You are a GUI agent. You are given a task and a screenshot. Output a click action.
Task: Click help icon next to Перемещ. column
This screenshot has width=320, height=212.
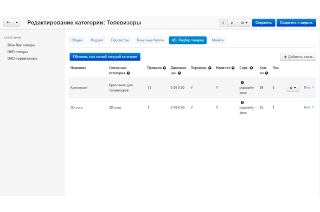click(x=209, y=68)
